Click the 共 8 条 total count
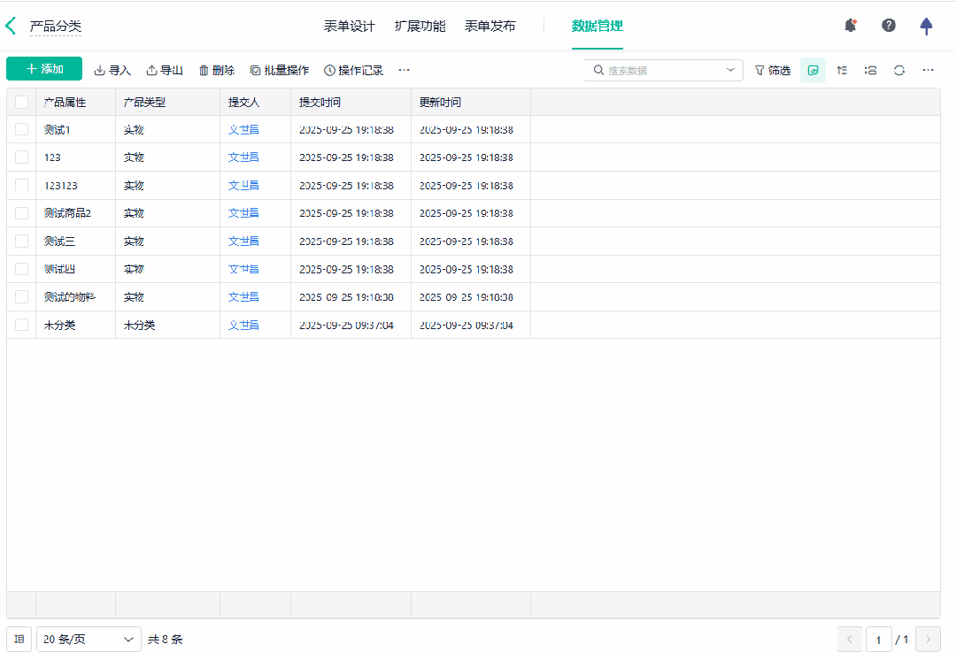 166,640
